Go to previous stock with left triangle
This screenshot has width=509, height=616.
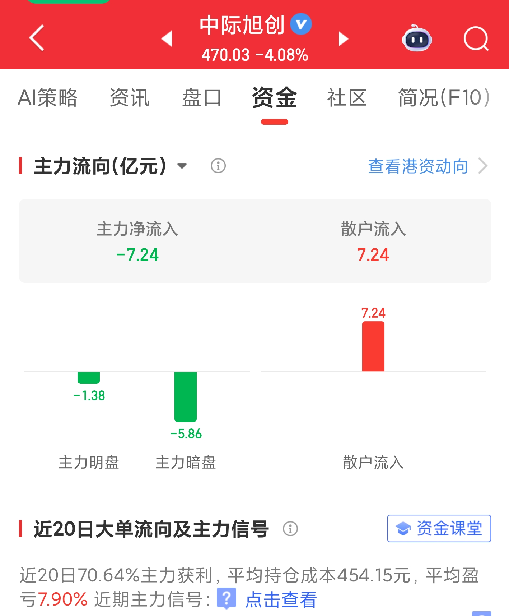(167, 39)
